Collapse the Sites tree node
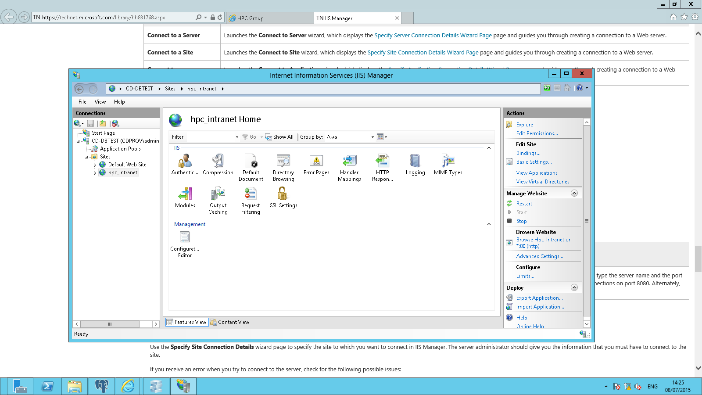Viewport: 702px width, 395px height. [86, 157]
